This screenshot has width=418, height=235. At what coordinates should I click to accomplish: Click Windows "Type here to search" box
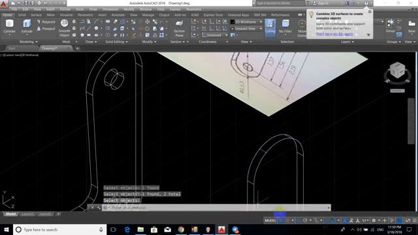coord(60,229)
